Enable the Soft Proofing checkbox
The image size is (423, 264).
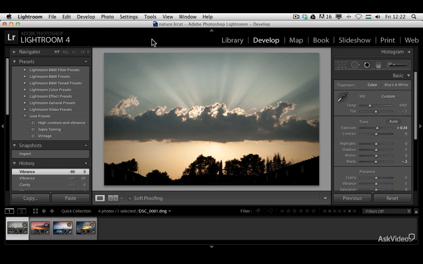click(130, 198)
